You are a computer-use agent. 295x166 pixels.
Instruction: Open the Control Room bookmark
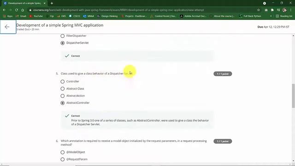pyautogui.click(x=163, y=16)
